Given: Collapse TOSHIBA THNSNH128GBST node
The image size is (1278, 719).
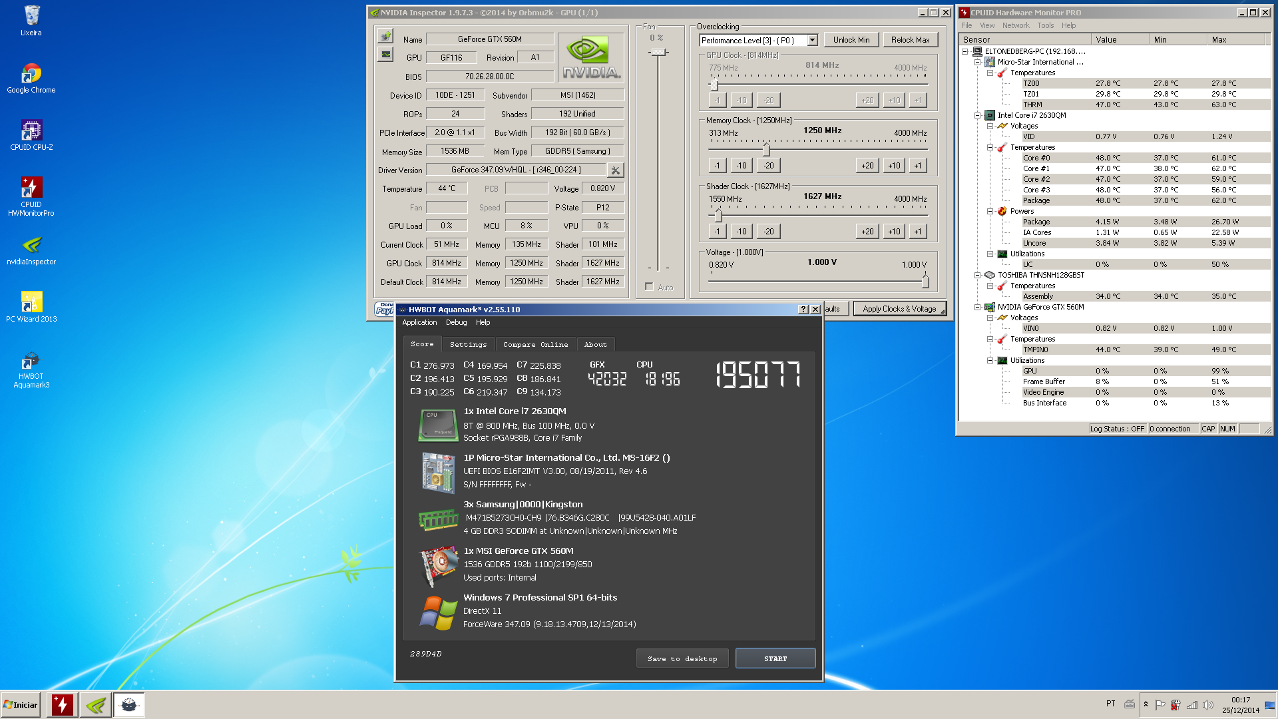Looking at the screenshot, I should pos(977,275).
